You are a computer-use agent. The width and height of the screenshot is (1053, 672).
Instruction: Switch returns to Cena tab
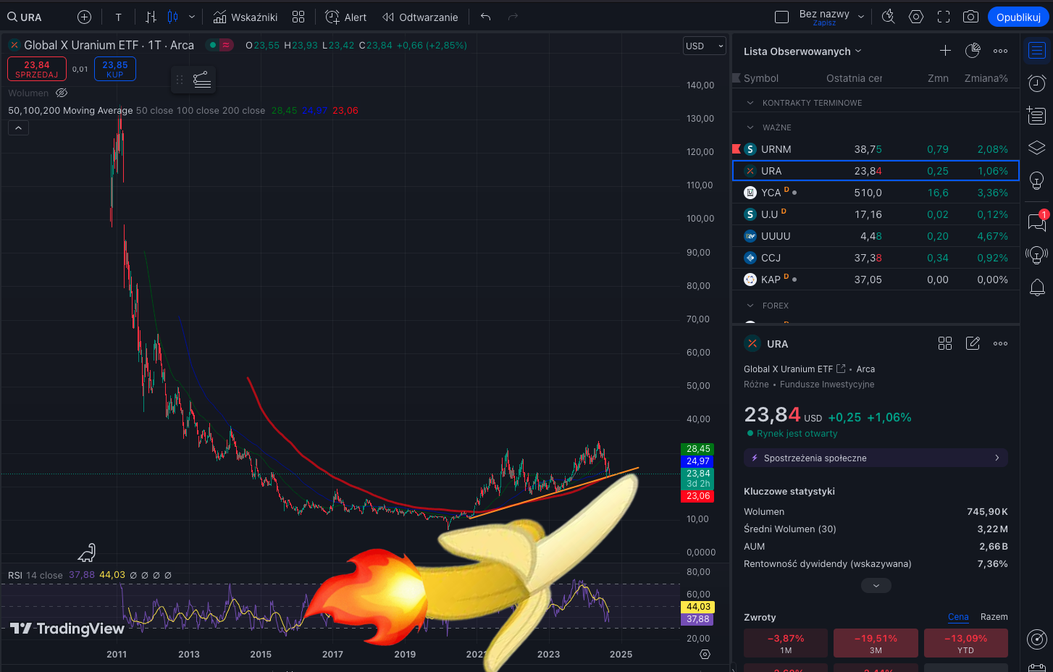958,617
